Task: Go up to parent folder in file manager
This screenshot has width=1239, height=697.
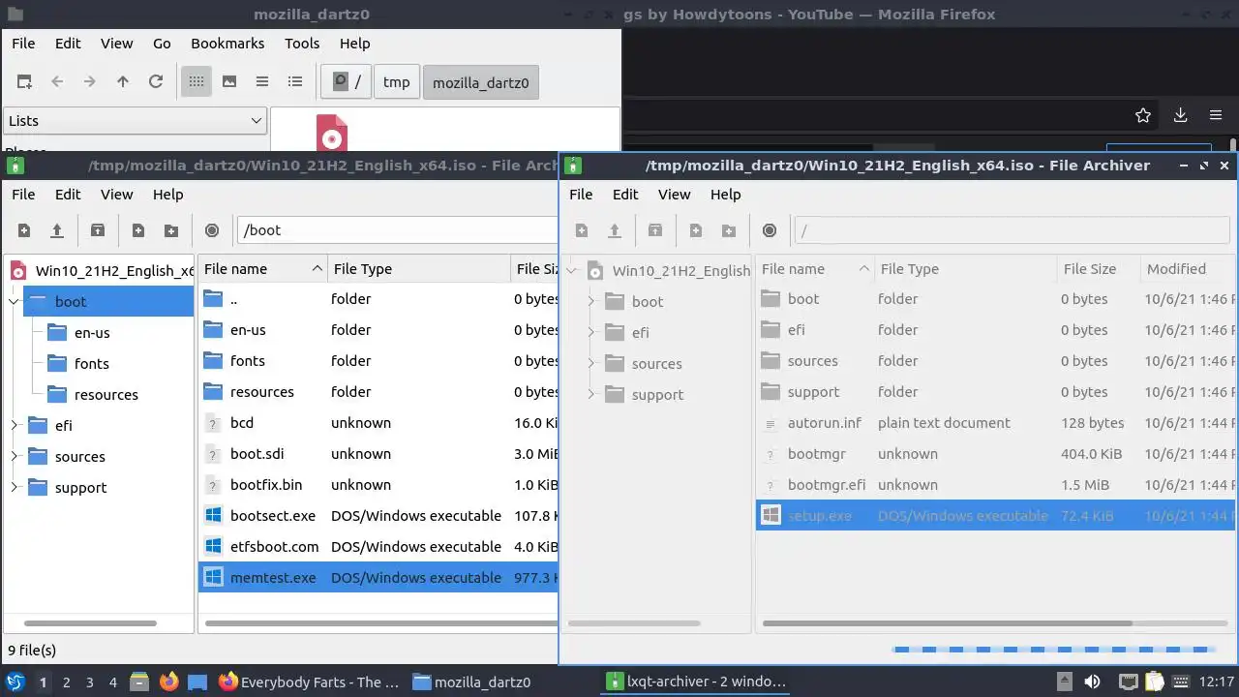Action: (x=123, y=81)
